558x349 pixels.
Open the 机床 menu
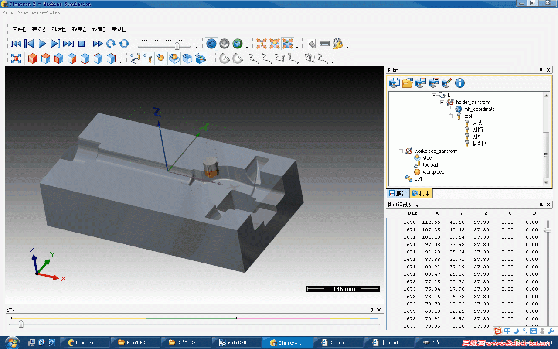click(59, 29)
